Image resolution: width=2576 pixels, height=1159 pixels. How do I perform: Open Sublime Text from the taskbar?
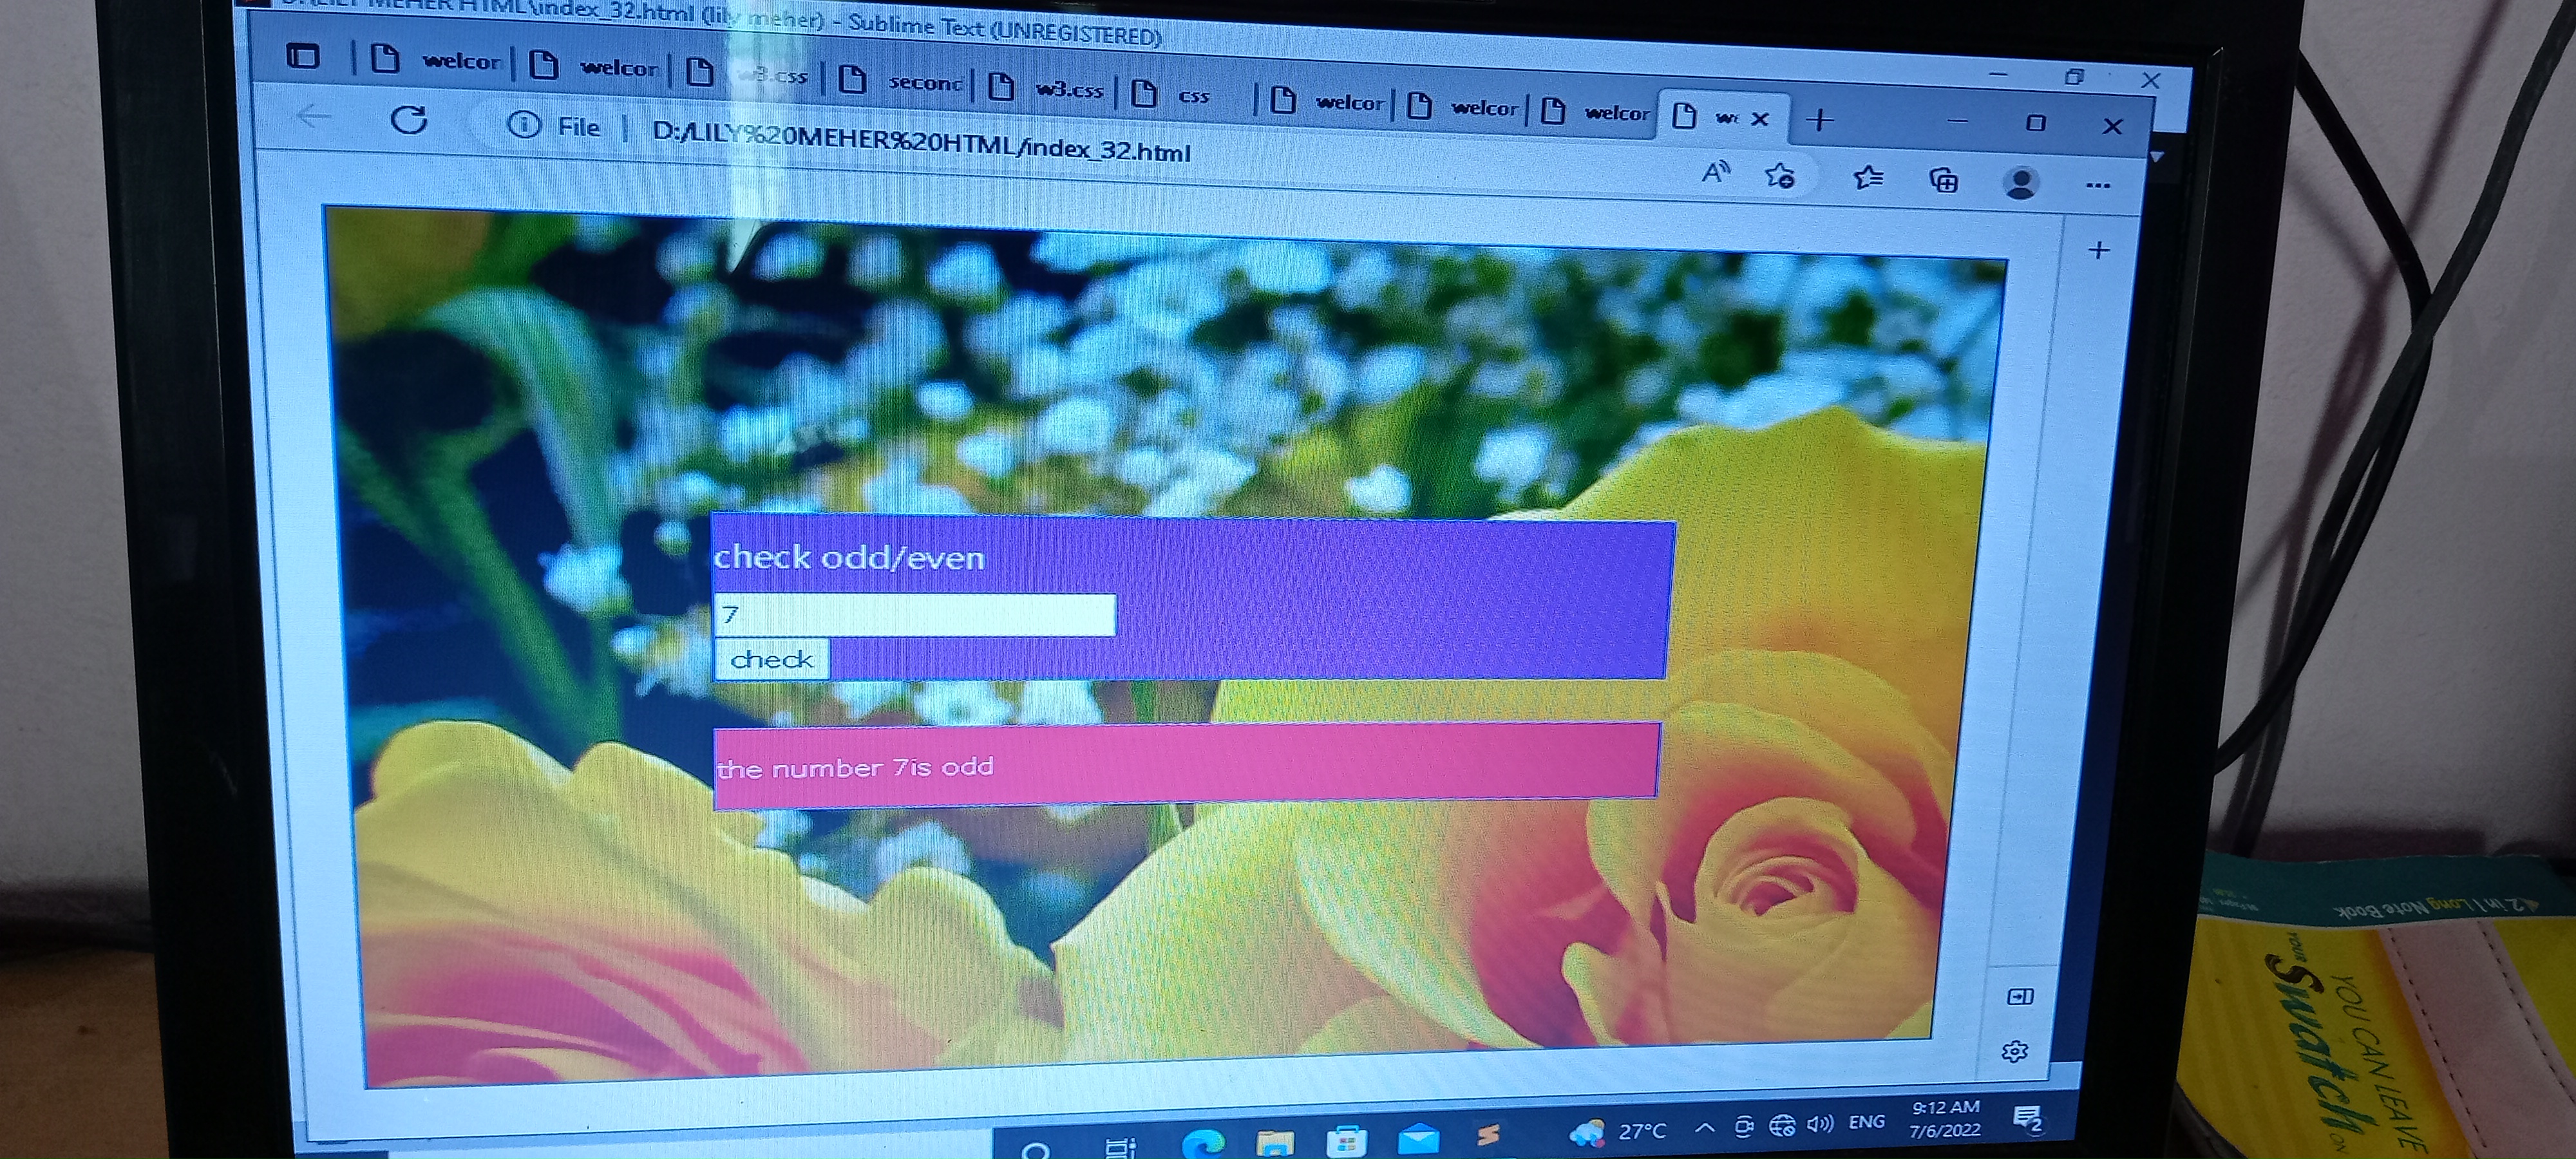1488,1135
